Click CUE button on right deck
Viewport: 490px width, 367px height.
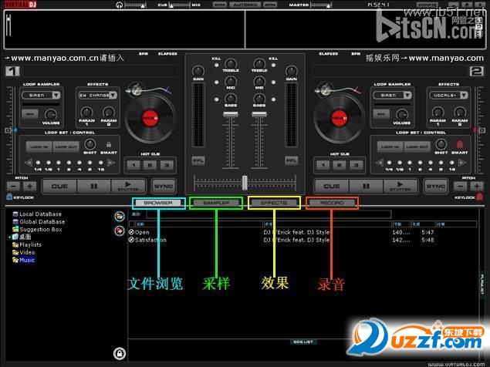click(x=332, y=186)
